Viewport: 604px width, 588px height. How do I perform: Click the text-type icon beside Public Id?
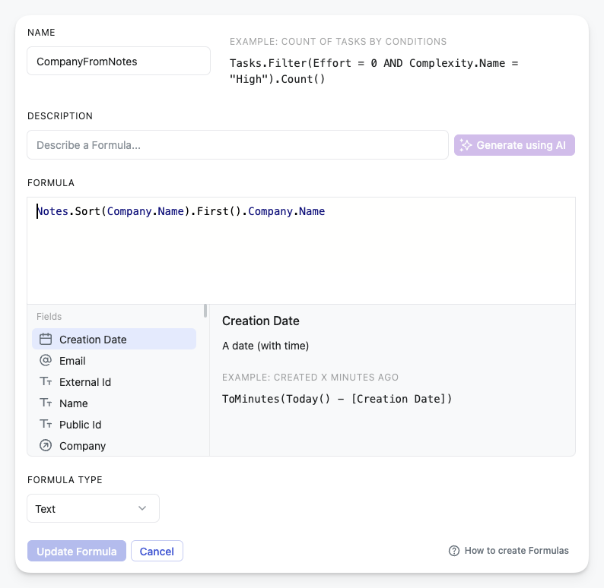tap(46, 424)
